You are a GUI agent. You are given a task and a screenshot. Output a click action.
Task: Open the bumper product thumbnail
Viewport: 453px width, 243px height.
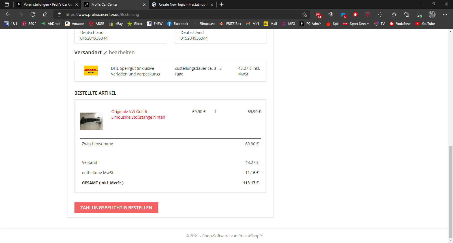click(91, 121)
